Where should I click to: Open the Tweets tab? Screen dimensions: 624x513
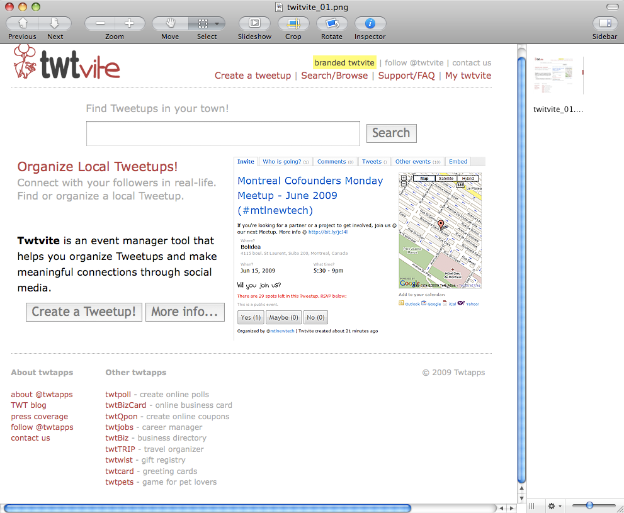coord(374,162)
